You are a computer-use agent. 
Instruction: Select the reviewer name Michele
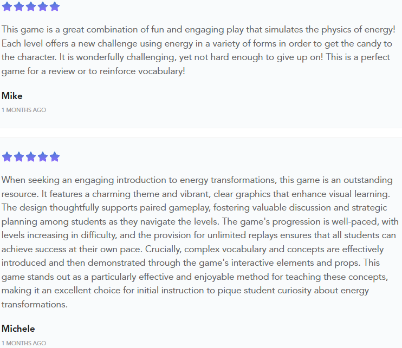(x=18, y=329)
